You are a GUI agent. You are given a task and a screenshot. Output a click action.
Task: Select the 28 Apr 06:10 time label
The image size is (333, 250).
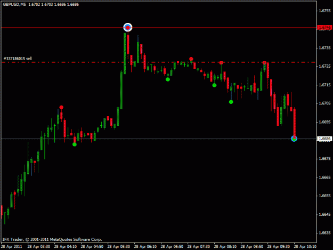click(x=145, y=247)
